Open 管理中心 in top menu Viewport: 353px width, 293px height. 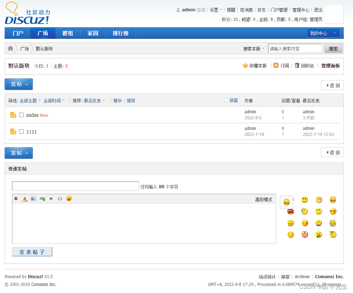click(x=301, y=10)
